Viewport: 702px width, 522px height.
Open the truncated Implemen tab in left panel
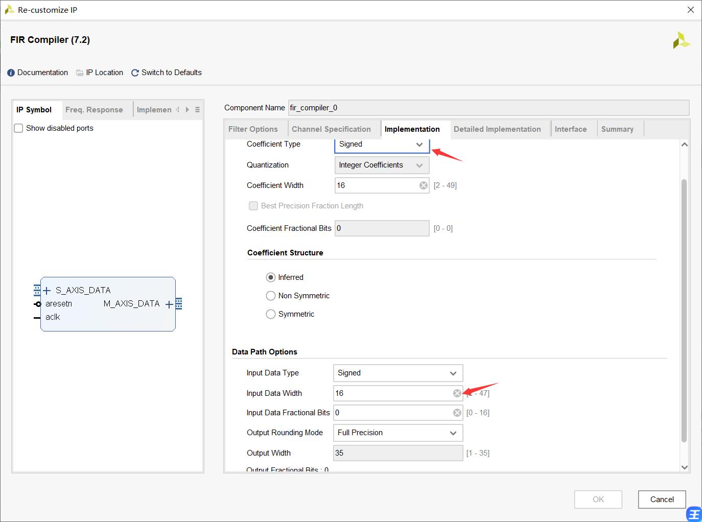click(x=154, y=110)
